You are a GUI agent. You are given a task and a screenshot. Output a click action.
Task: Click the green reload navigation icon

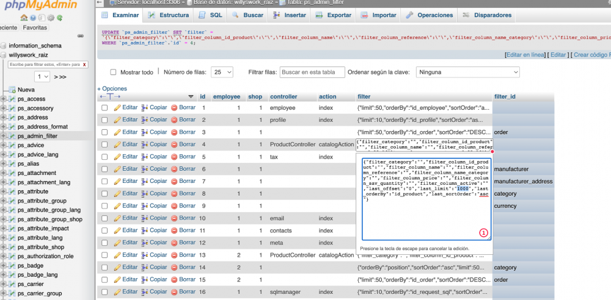pos(60,18)
